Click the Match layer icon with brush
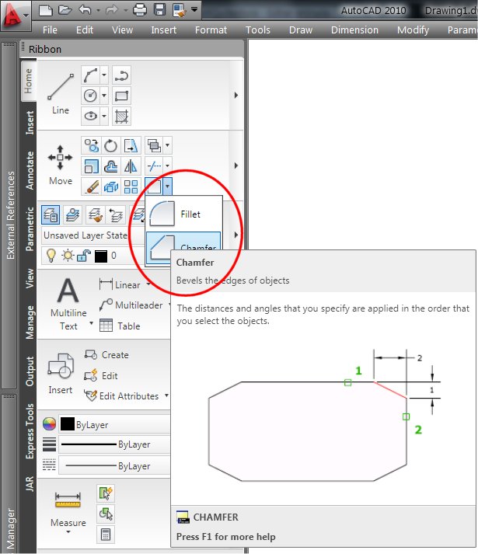This screenshot has height=554, width=478. (x=95, y=214)
